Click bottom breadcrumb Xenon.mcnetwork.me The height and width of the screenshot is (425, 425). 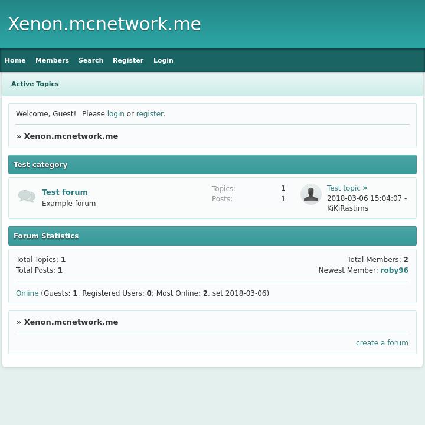pos(71,322)
